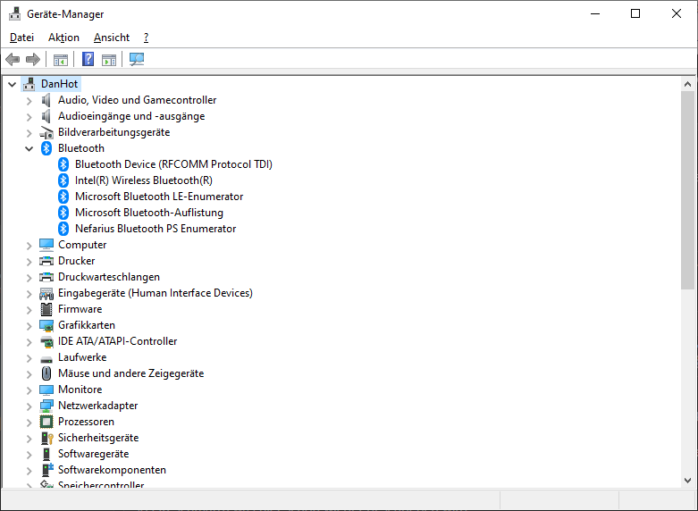
Task: Minimize the Geräte-Manager window
Action: [595, 13]
